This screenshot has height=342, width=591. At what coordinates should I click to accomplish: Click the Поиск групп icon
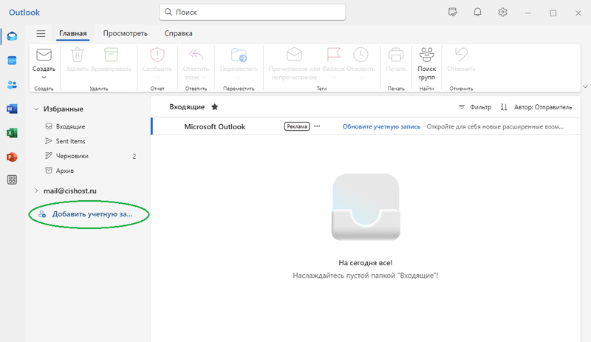[427, 55]
